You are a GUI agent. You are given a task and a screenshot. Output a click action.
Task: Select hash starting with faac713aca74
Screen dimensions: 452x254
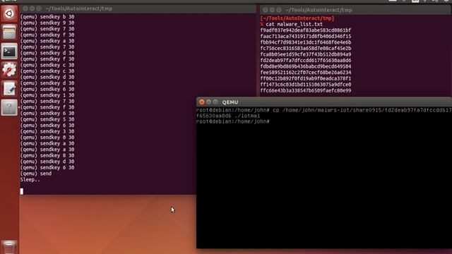coord(306,36)
